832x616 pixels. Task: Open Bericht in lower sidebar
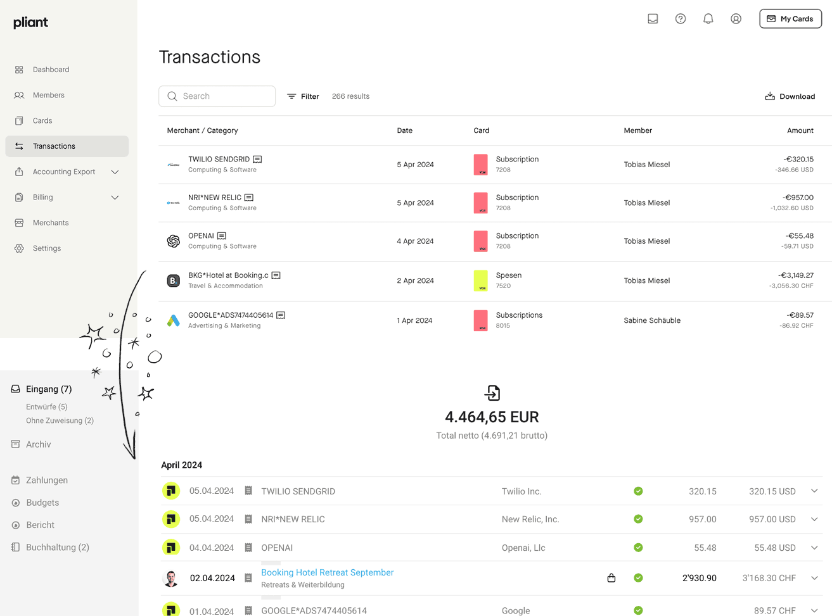[x=40, y=525]
